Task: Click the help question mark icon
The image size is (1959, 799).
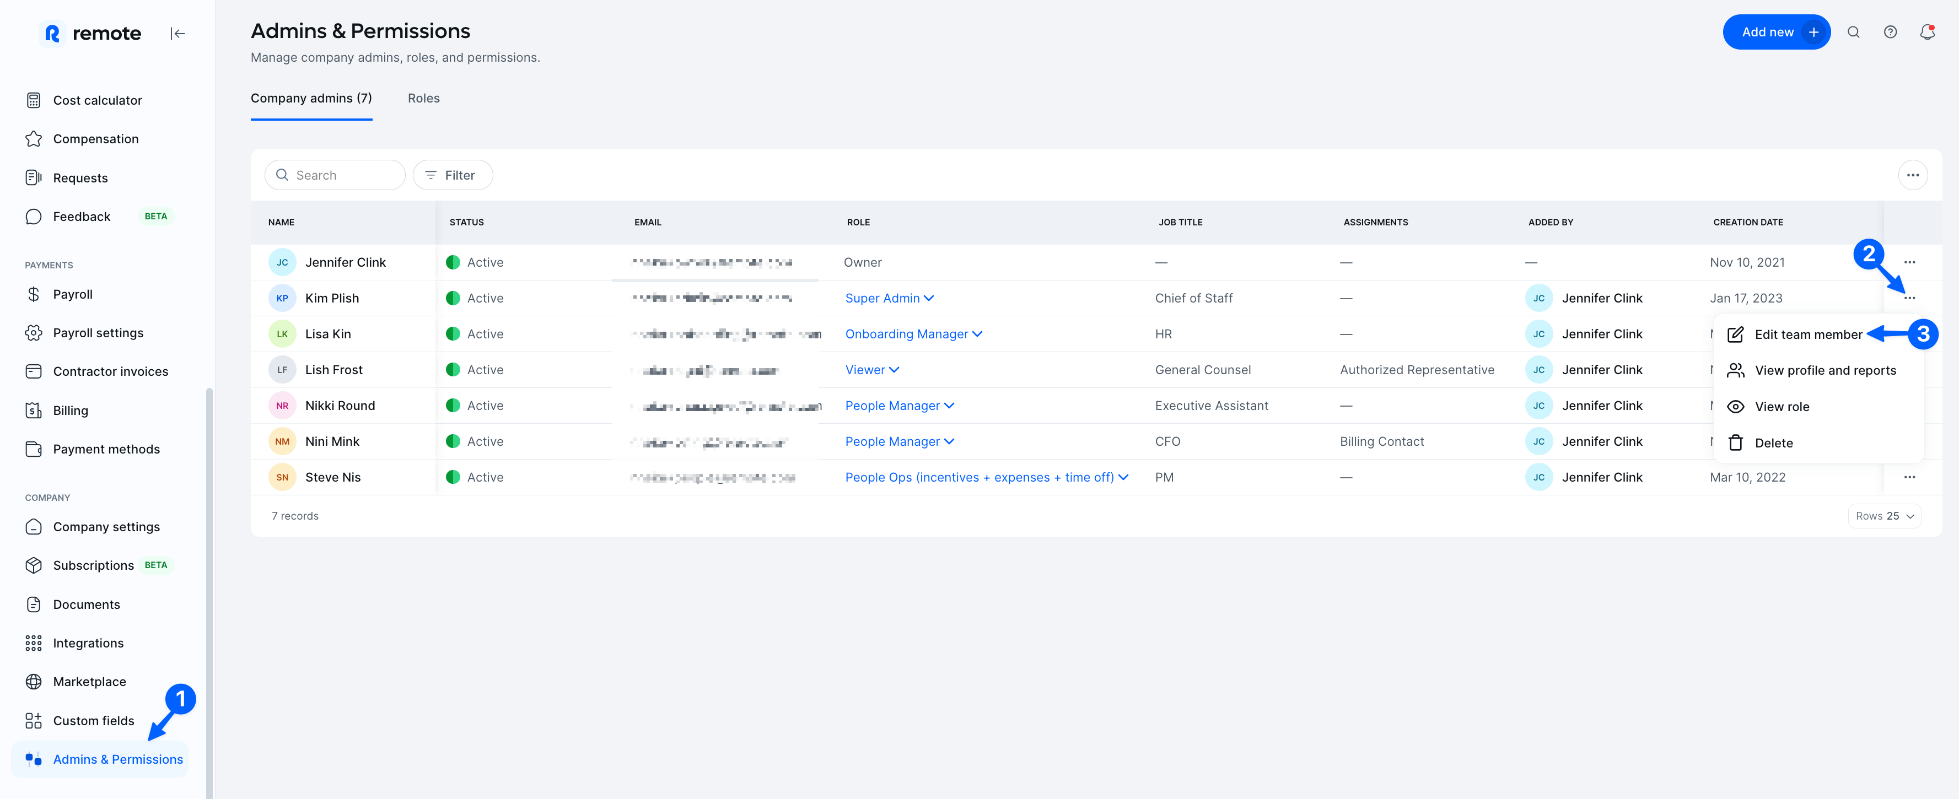Action: 1890,32
